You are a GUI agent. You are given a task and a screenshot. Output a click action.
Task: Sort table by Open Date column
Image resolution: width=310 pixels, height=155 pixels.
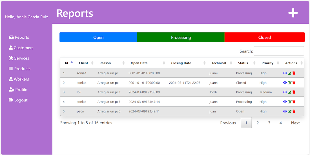pos(139,63)
